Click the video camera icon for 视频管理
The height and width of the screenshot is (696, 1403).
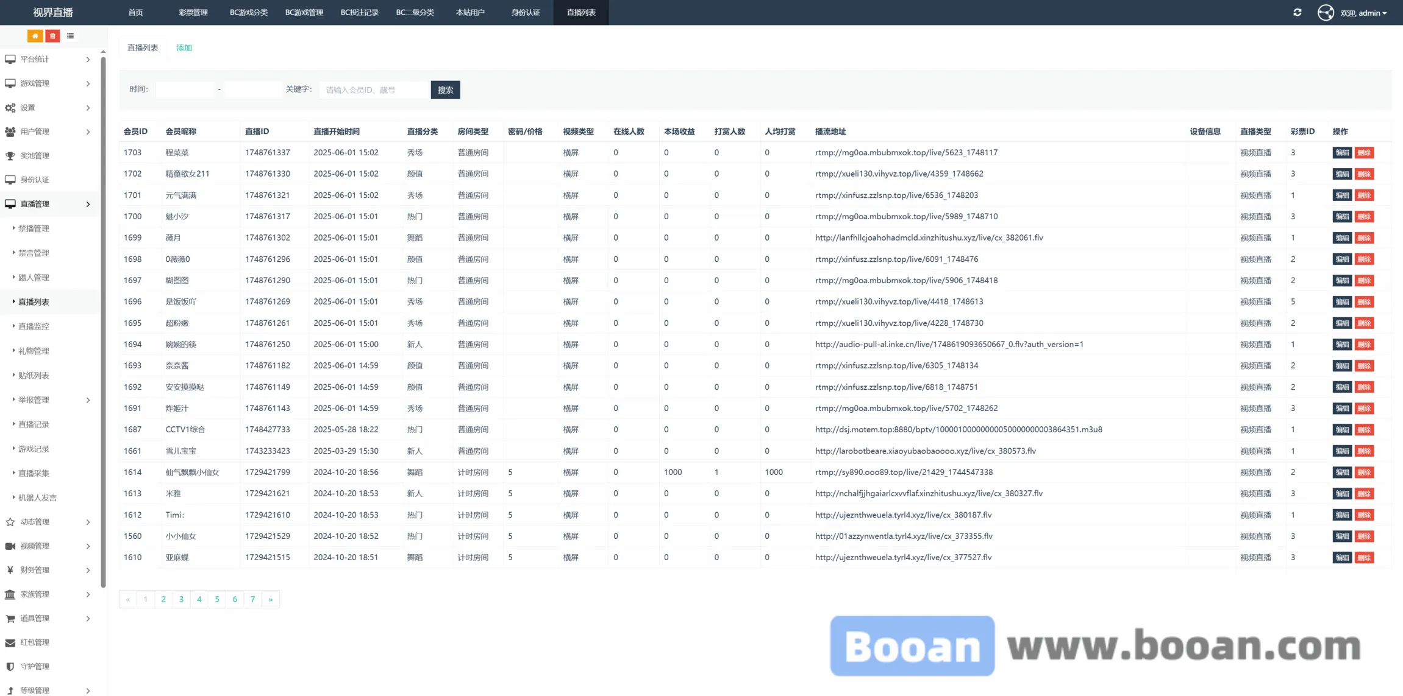(x=10, y=546)
